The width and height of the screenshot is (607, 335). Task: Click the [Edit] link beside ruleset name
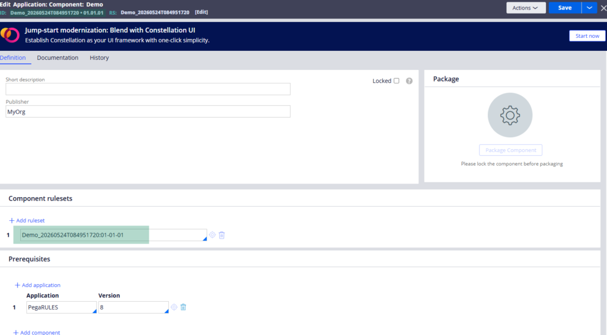point(202,12)
